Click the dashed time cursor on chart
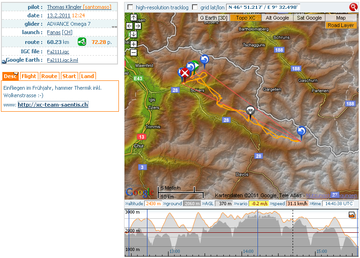Image resolution: width=360 pixels, height=258 pixels. click(293, 232)
